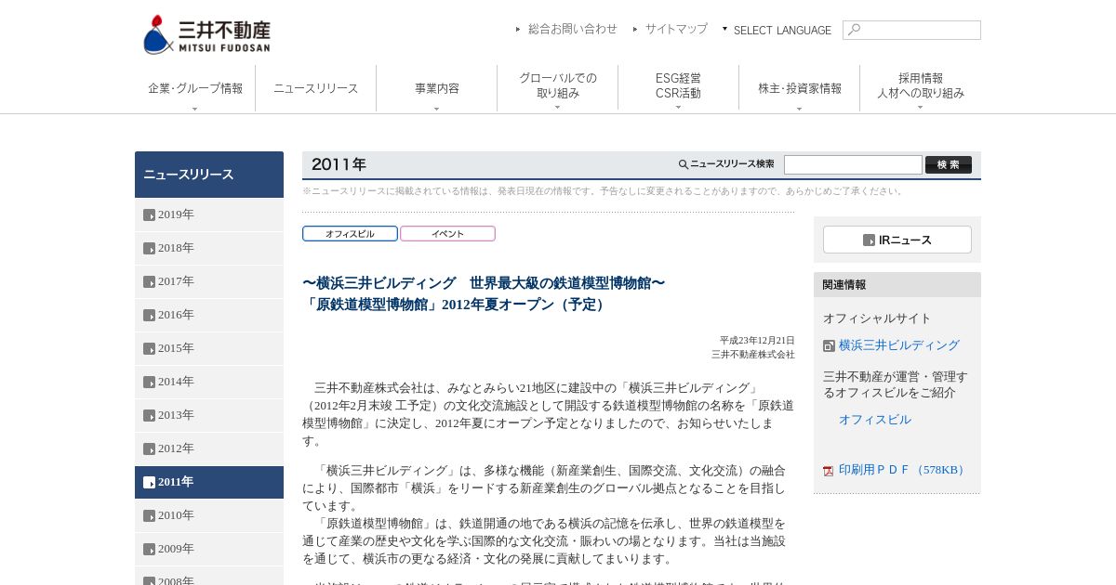Click arrow icon beside 2015年
Screen dimensions: 1116x585
[x=149, y=349]
